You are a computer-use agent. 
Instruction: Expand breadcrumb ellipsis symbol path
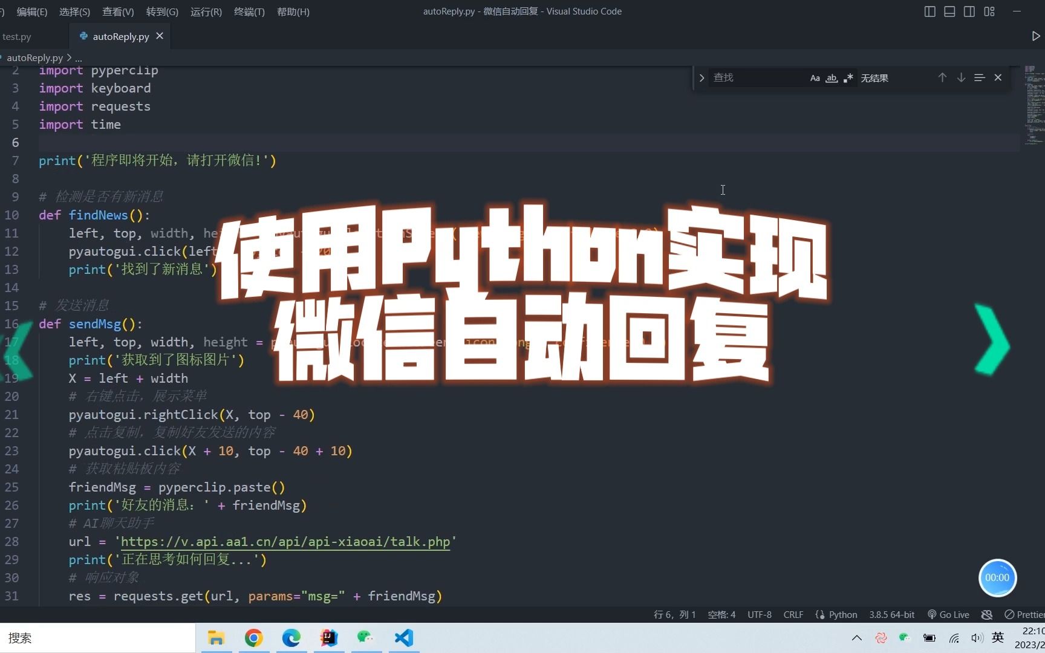coord(79,58)
